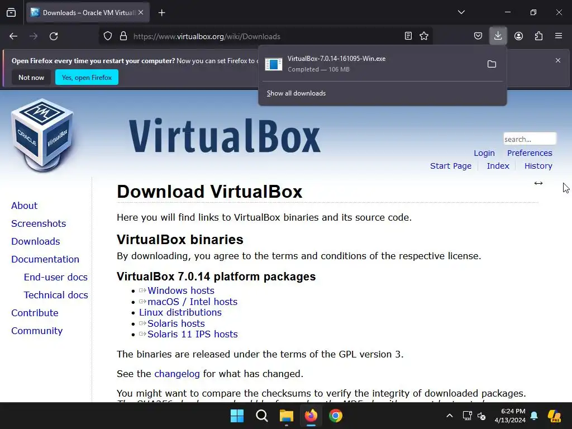Image resolution: width=572 pixels, height=429 pixels.
Task: Click the site security padlock icon
Action: click(123, 36)
